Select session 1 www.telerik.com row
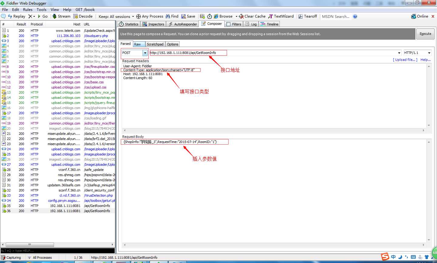The width and height of the screenshot is (437, 263). (58, 31)
